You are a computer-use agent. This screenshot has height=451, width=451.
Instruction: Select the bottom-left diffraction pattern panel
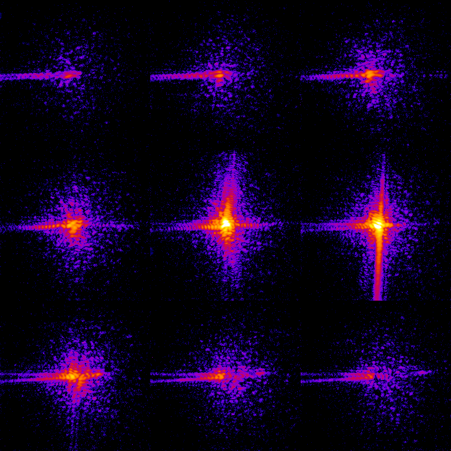pyautogui.click(x=75, y=376)
